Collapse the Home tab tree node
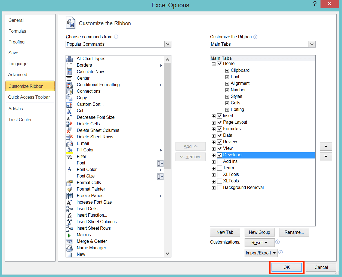Screen dimensions: 342x277 tap(214, 64)
